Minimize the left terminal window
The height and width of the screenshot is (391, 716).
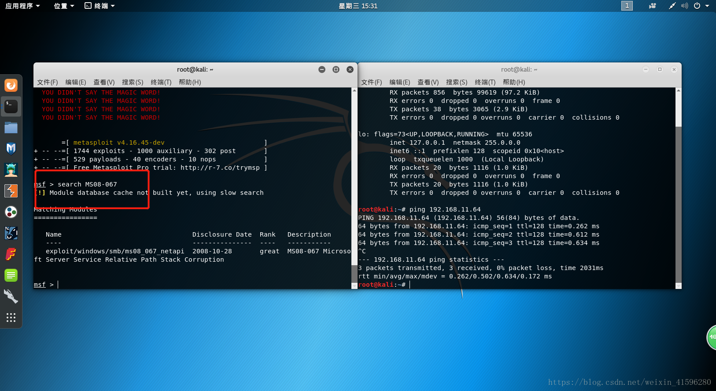tap(322, 69)
